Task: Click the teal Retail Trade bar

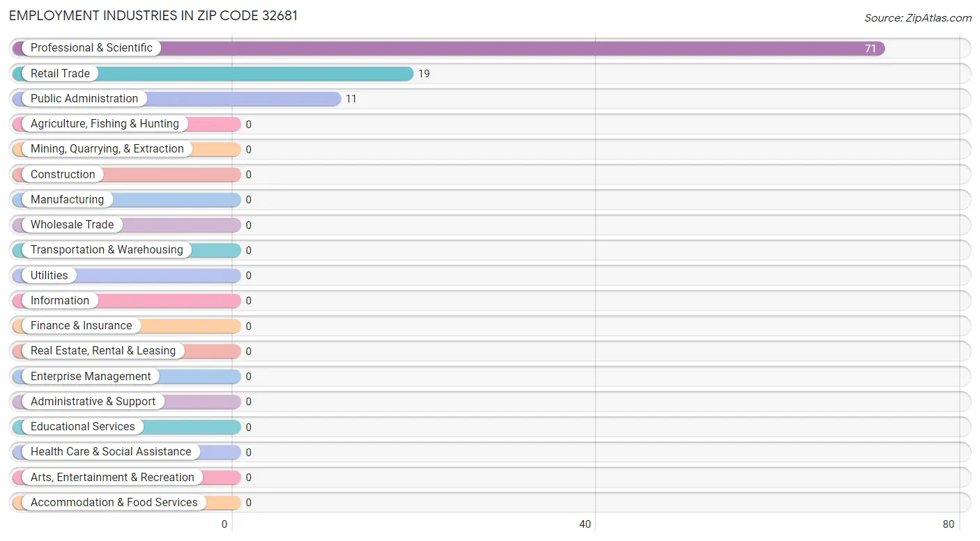Action: [213, 74]
